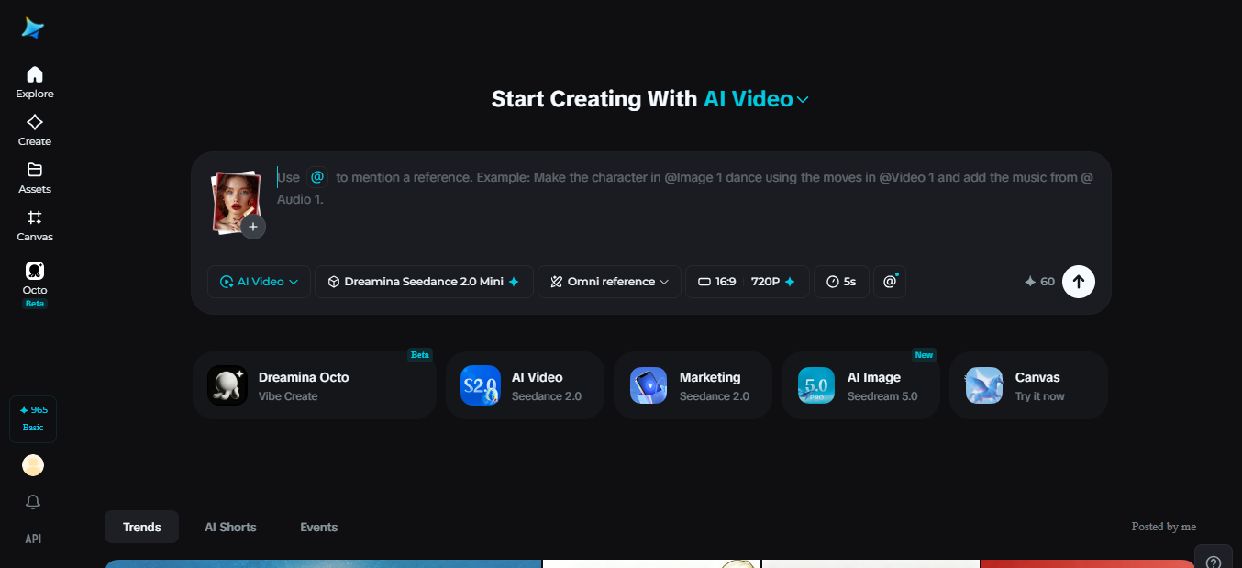1242x568 pixels.
Task: Select the Trends tab
Action: (141, 527)
